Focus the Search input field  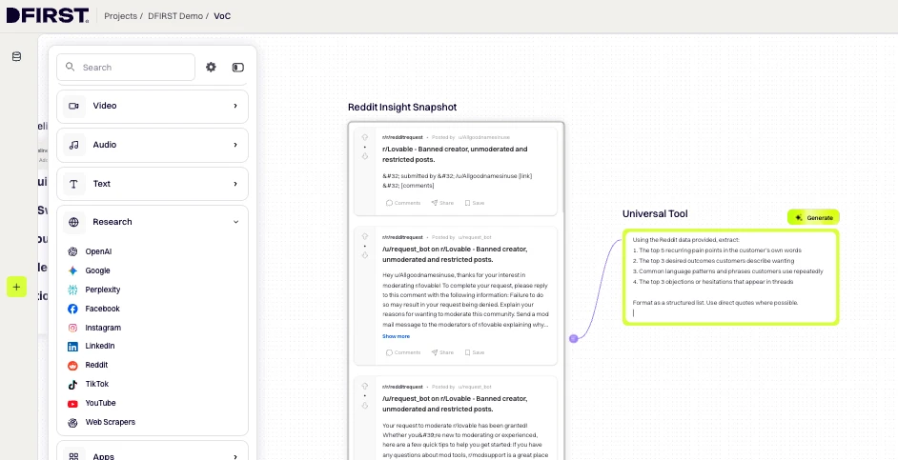pos(126,67)
